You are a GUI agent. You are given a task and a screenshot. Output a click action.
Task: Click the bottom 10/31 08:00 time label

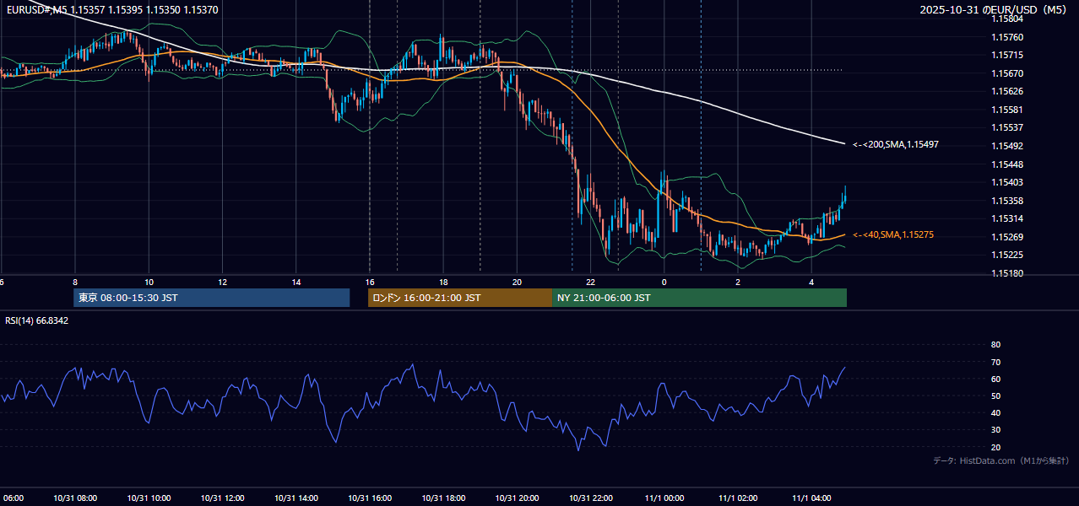click(75, 498)
